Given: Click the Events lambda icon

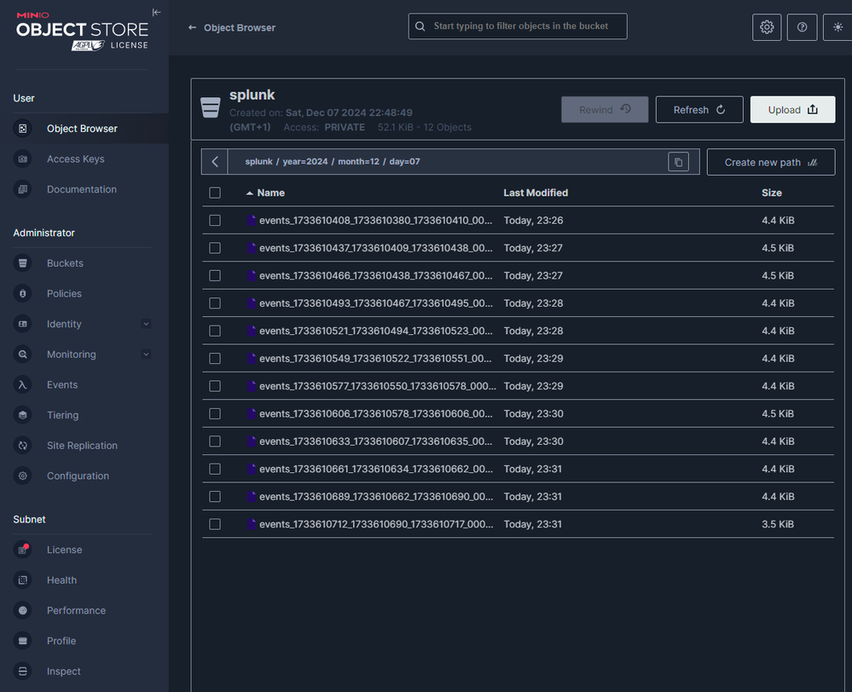Looking at the screenshot, I should 23,385.
